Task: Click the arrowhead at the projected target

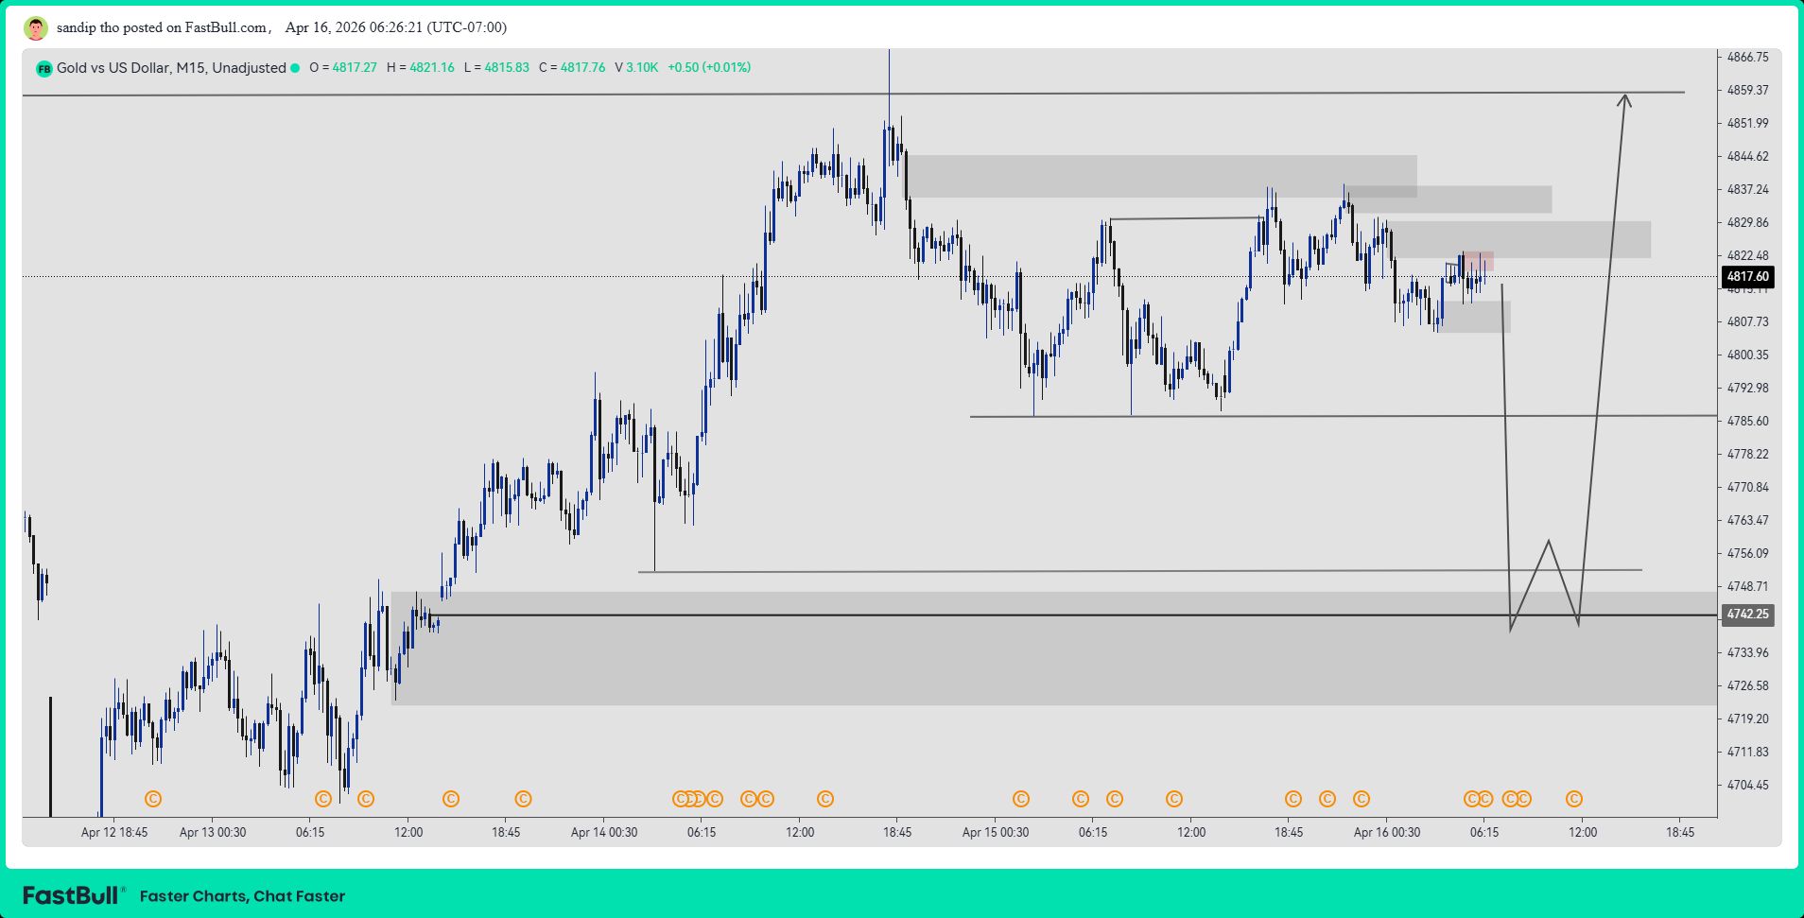Action: [x=1624, y=99]
